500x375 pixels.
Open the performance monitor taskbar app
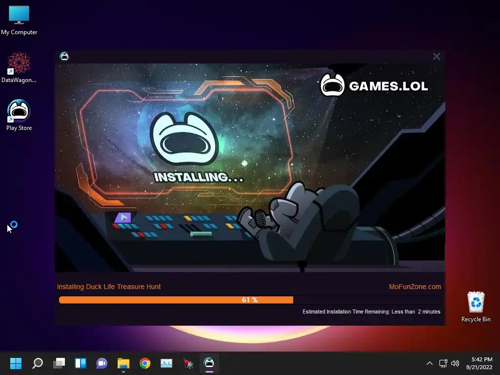click(166, 363)
